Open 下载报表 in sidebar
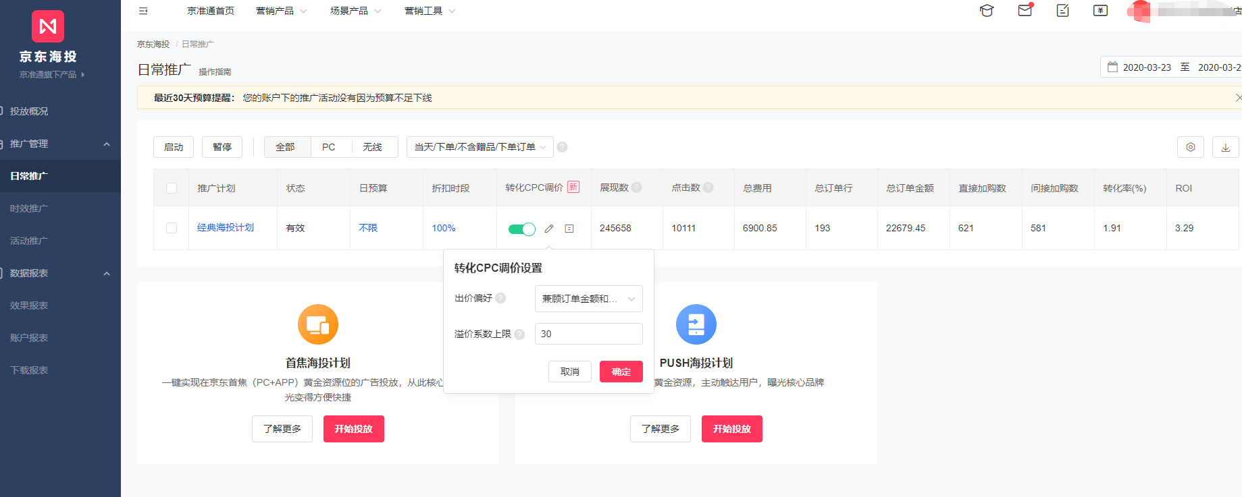Image resolution: width=1242 pixels, height=497 pixels. (x=29, y=370)
